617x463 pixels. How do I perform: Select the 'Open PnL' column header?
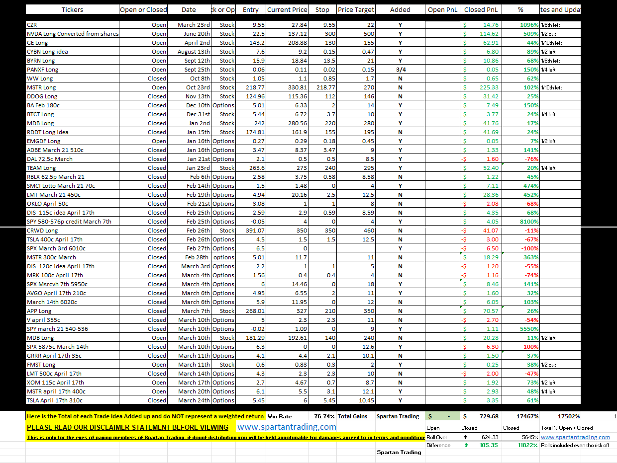[x=443, y=9]
